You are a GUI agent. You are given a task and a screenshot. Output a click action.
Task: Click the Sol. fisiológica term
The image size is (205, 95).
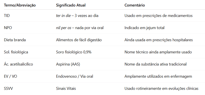click(16, 52)
